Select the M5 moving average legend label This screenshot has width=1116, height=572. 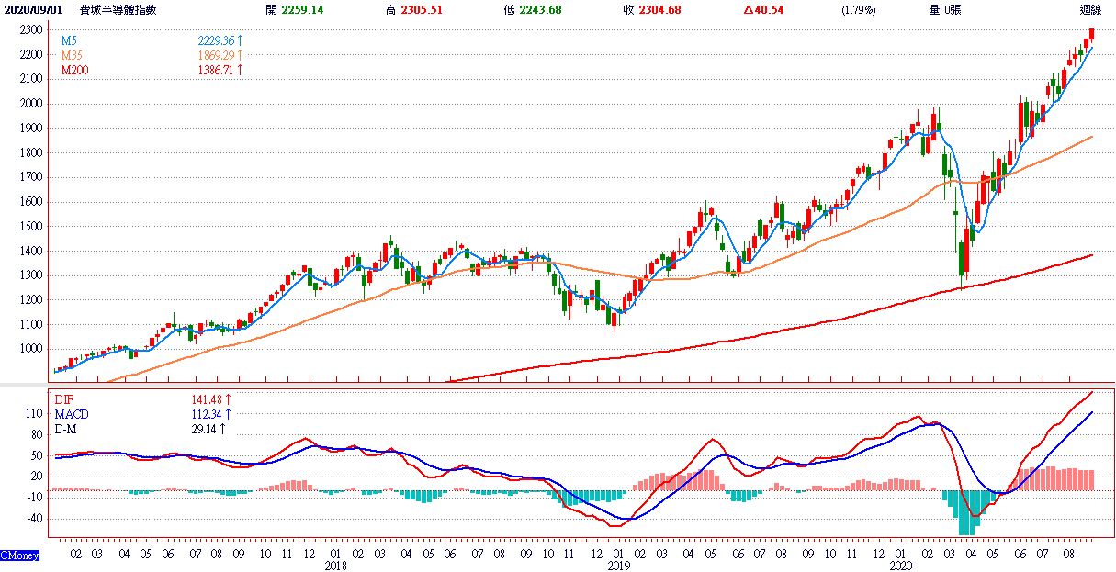(x=69, y=41)
